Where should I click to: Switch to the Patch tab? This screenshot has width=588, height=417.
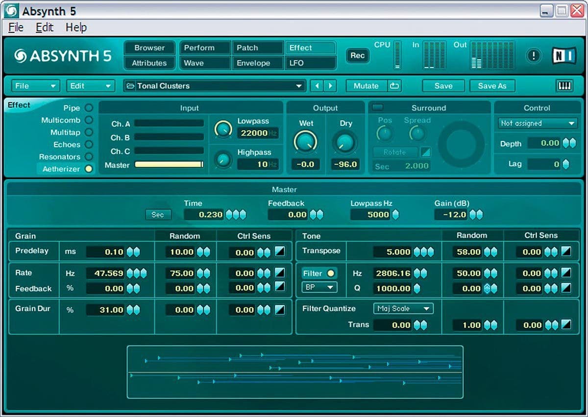click(x=257, y=47)
